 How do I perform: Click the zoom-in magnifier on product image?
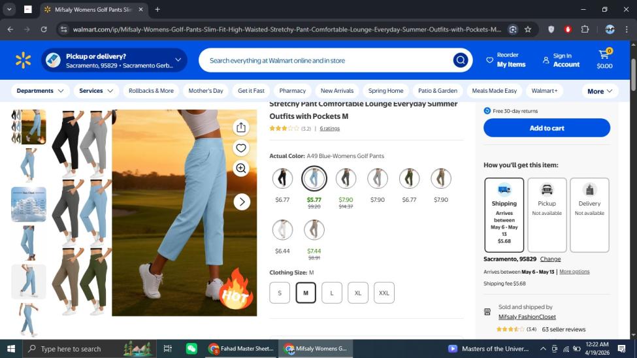tap(241, 169)
